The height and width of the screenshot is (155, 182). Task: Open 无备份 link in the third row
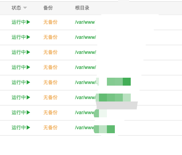(x=50, y=52)
